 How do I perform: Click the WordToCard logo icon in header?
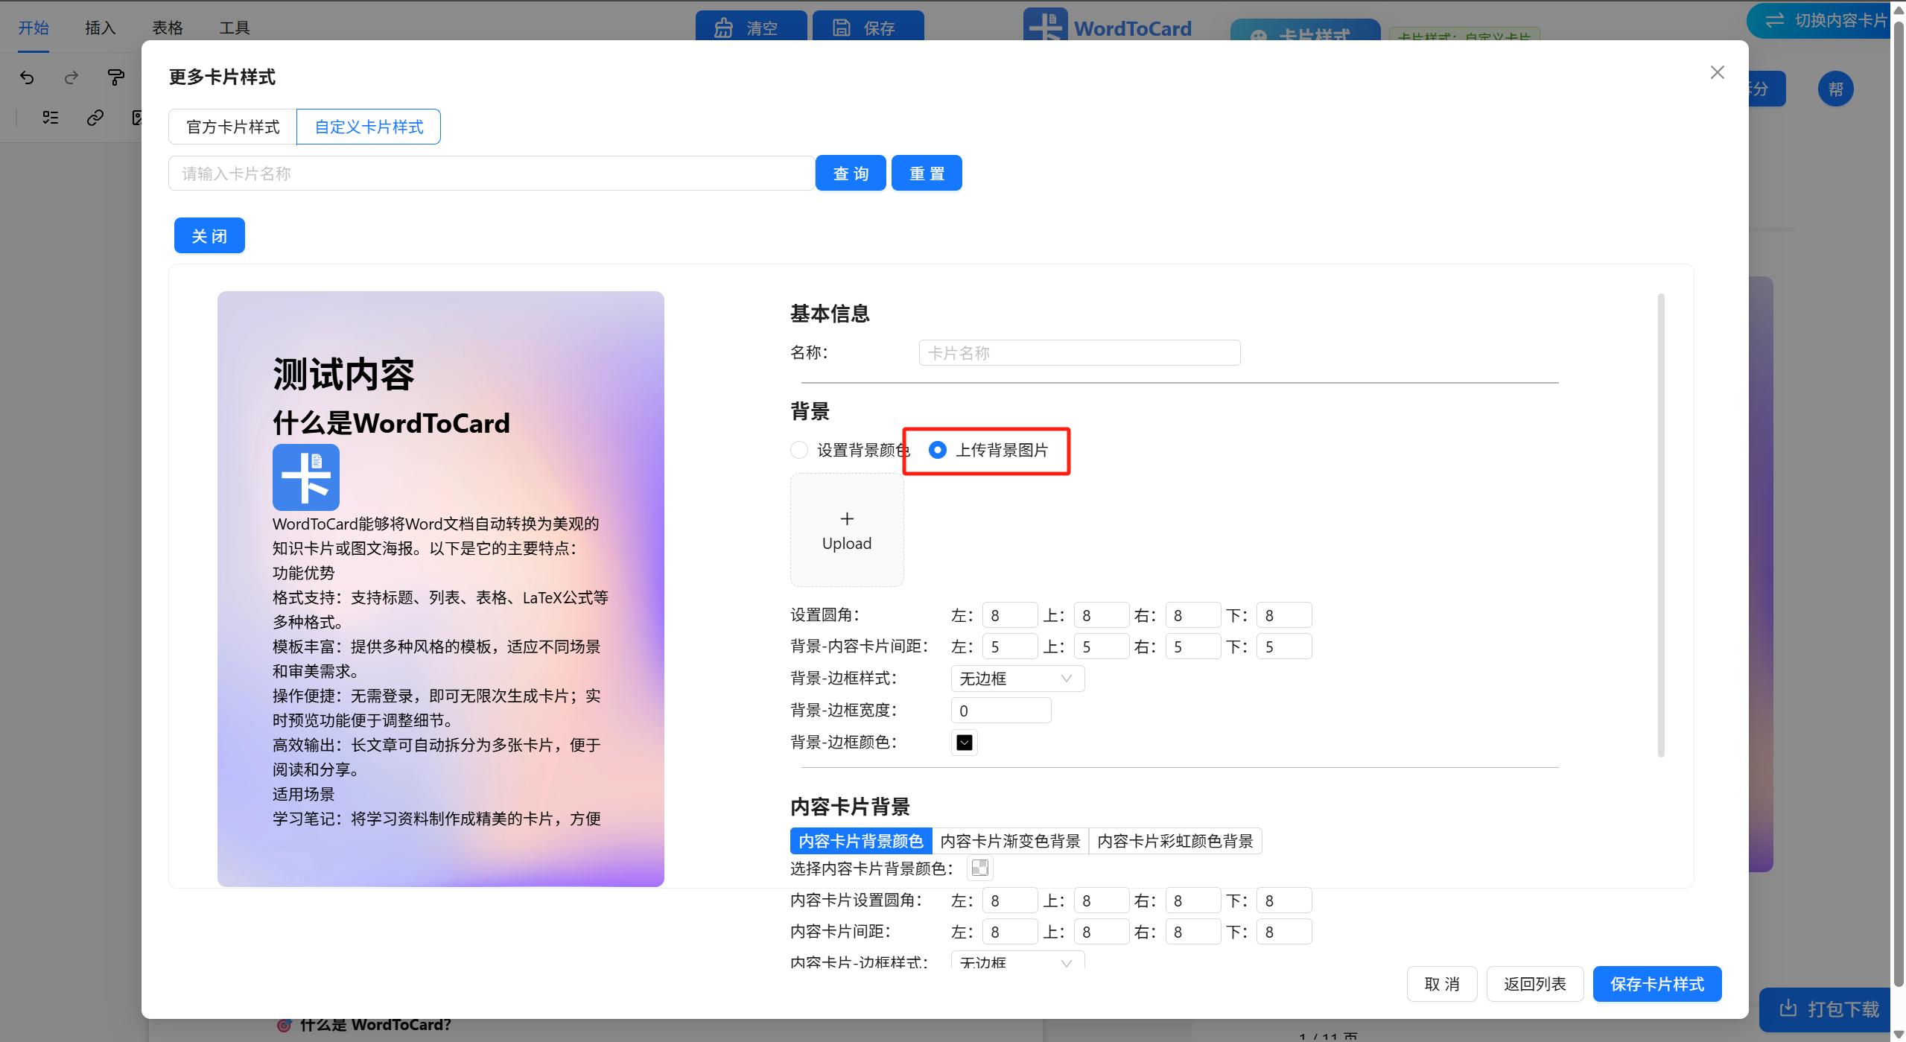point(1045,25)
